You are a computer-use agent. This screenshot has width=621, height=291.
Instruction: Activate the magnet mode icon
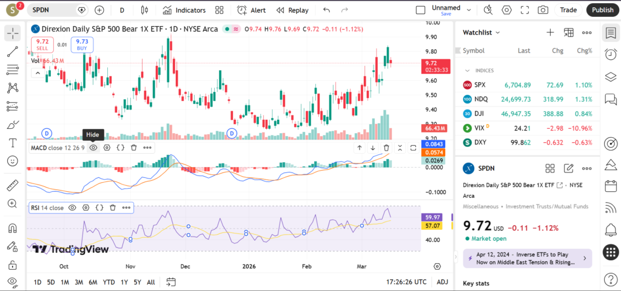(x=12, y=229)
